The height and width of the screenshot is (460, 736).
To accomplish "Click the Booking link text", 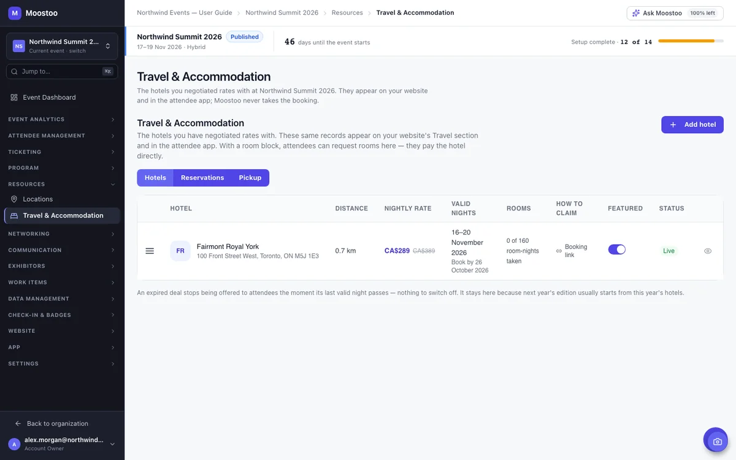I will click(576, 251).
